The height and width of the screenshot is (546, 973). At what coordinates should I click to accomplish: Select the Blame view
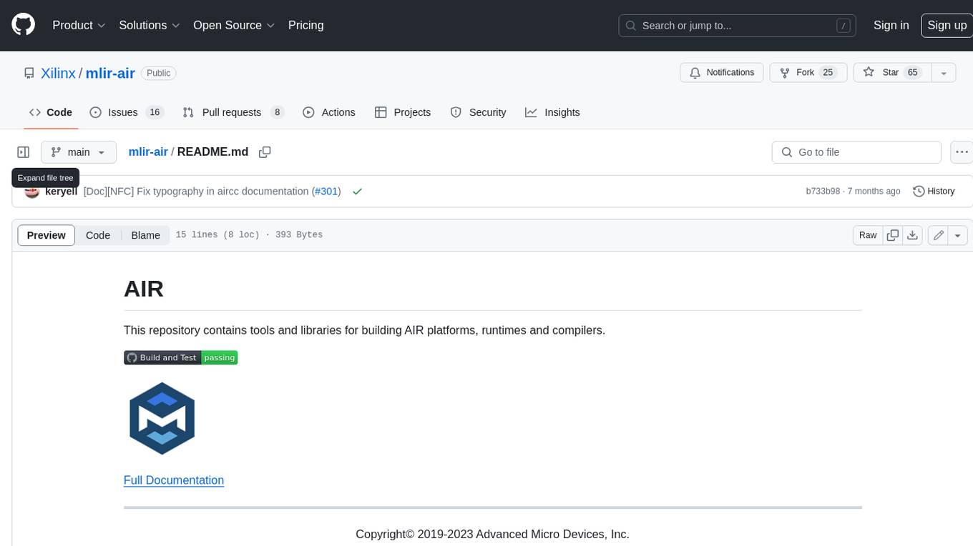point(145,235)
